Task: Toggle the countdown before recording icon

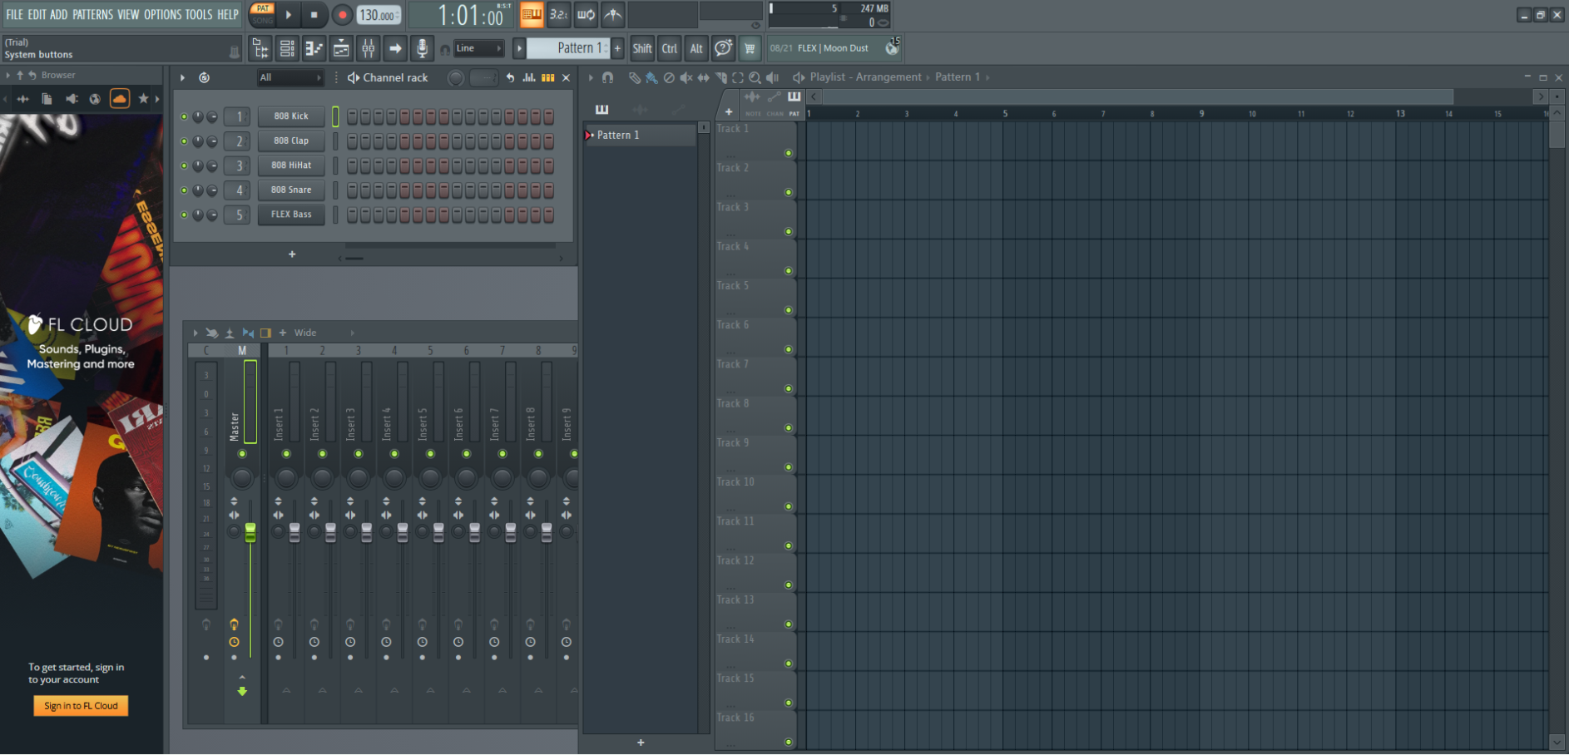Action: tap(558, 14)
